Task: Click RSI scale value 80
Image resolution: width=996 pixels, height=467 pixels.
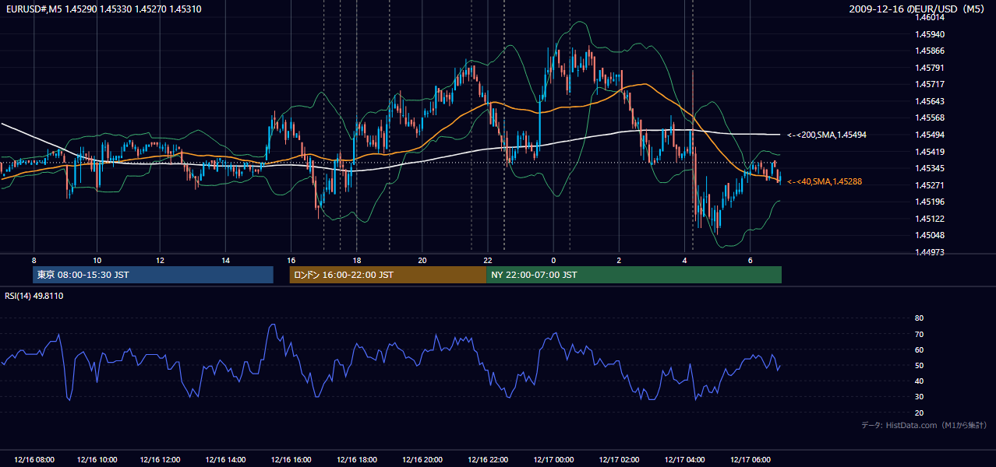Action: [919, 318]
